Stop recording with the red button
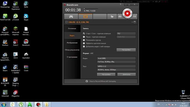 point(127,13)
